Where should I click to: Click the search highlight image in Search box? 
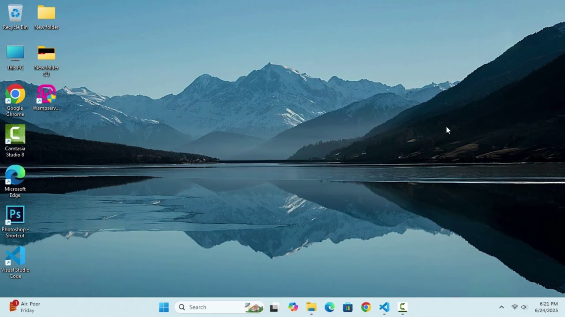254,307
